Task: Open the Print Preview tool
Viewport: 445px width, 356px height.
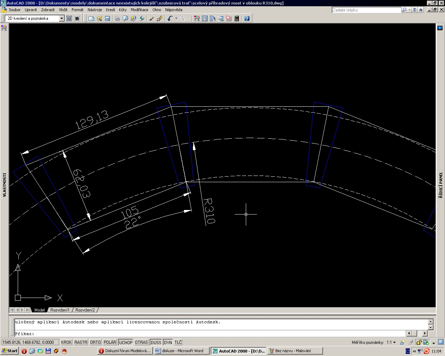Action: 125,18
